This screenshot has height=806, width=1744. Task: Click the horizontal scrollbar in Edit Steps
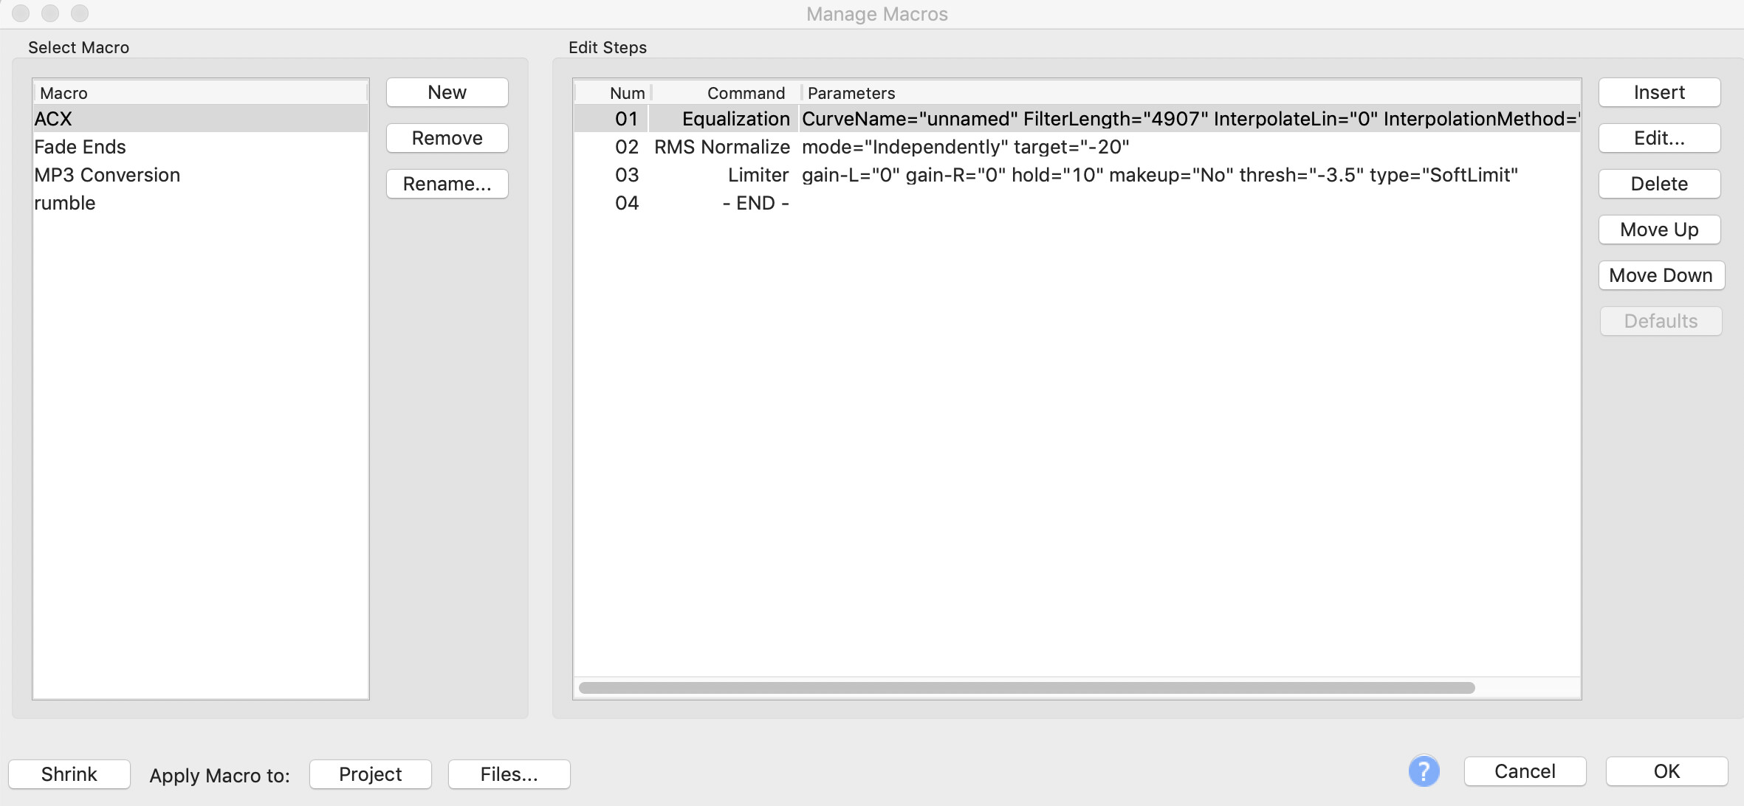tap(1026, 688)
